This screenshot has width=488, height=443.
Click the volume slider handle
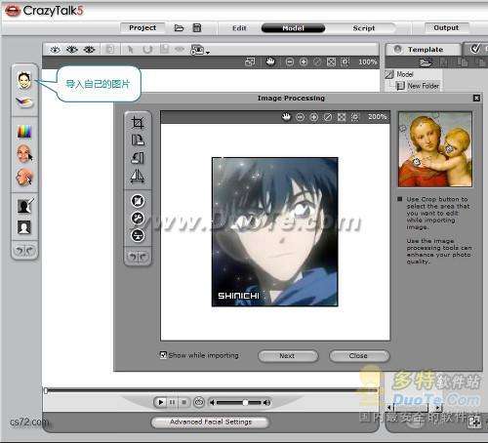coord(245,402)
